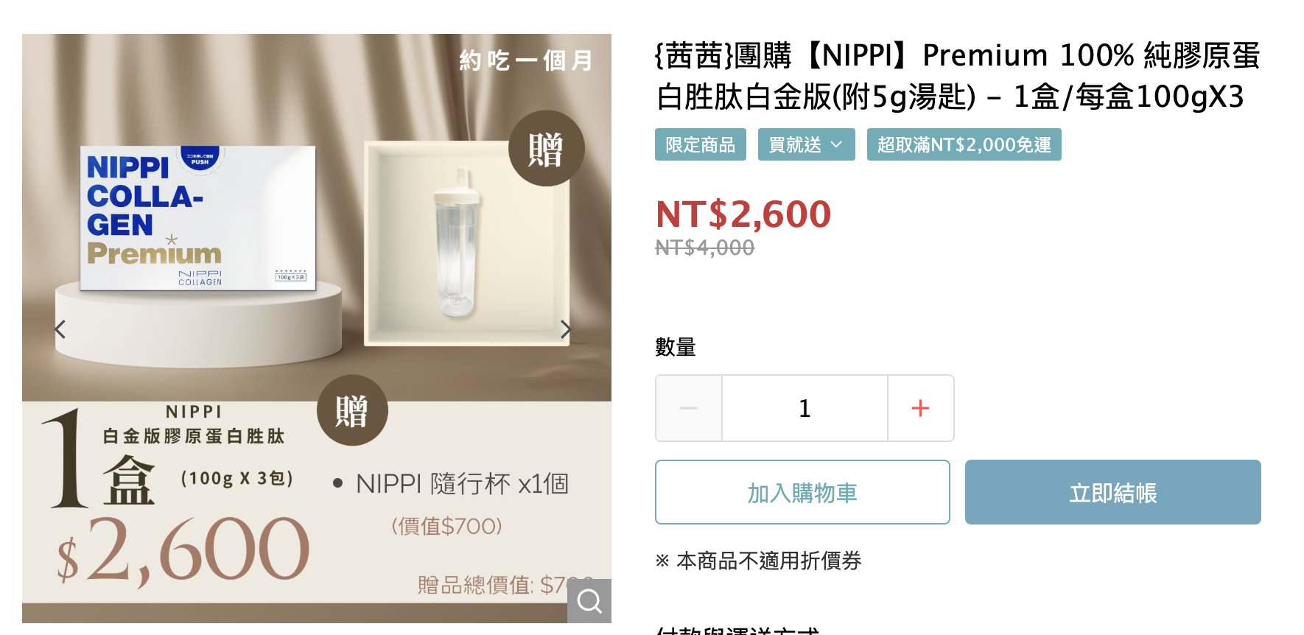Click inside the quantity input field

coord(804,407)
